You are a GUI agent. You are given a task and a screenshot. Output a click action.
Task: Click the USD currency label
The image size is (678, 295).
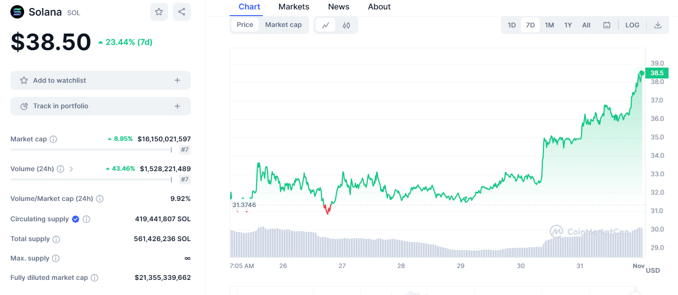coord(653,270)
